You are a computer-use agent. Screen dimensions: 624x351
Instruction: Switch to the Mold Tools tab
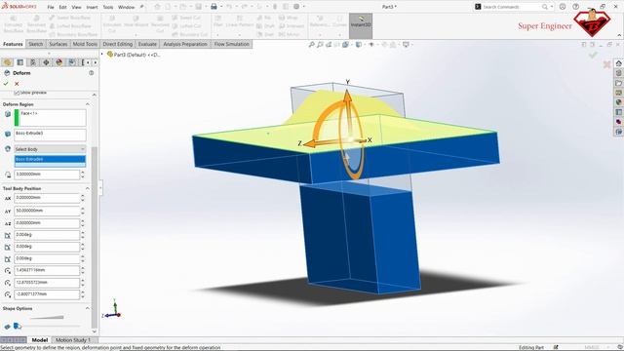(85, 44)
